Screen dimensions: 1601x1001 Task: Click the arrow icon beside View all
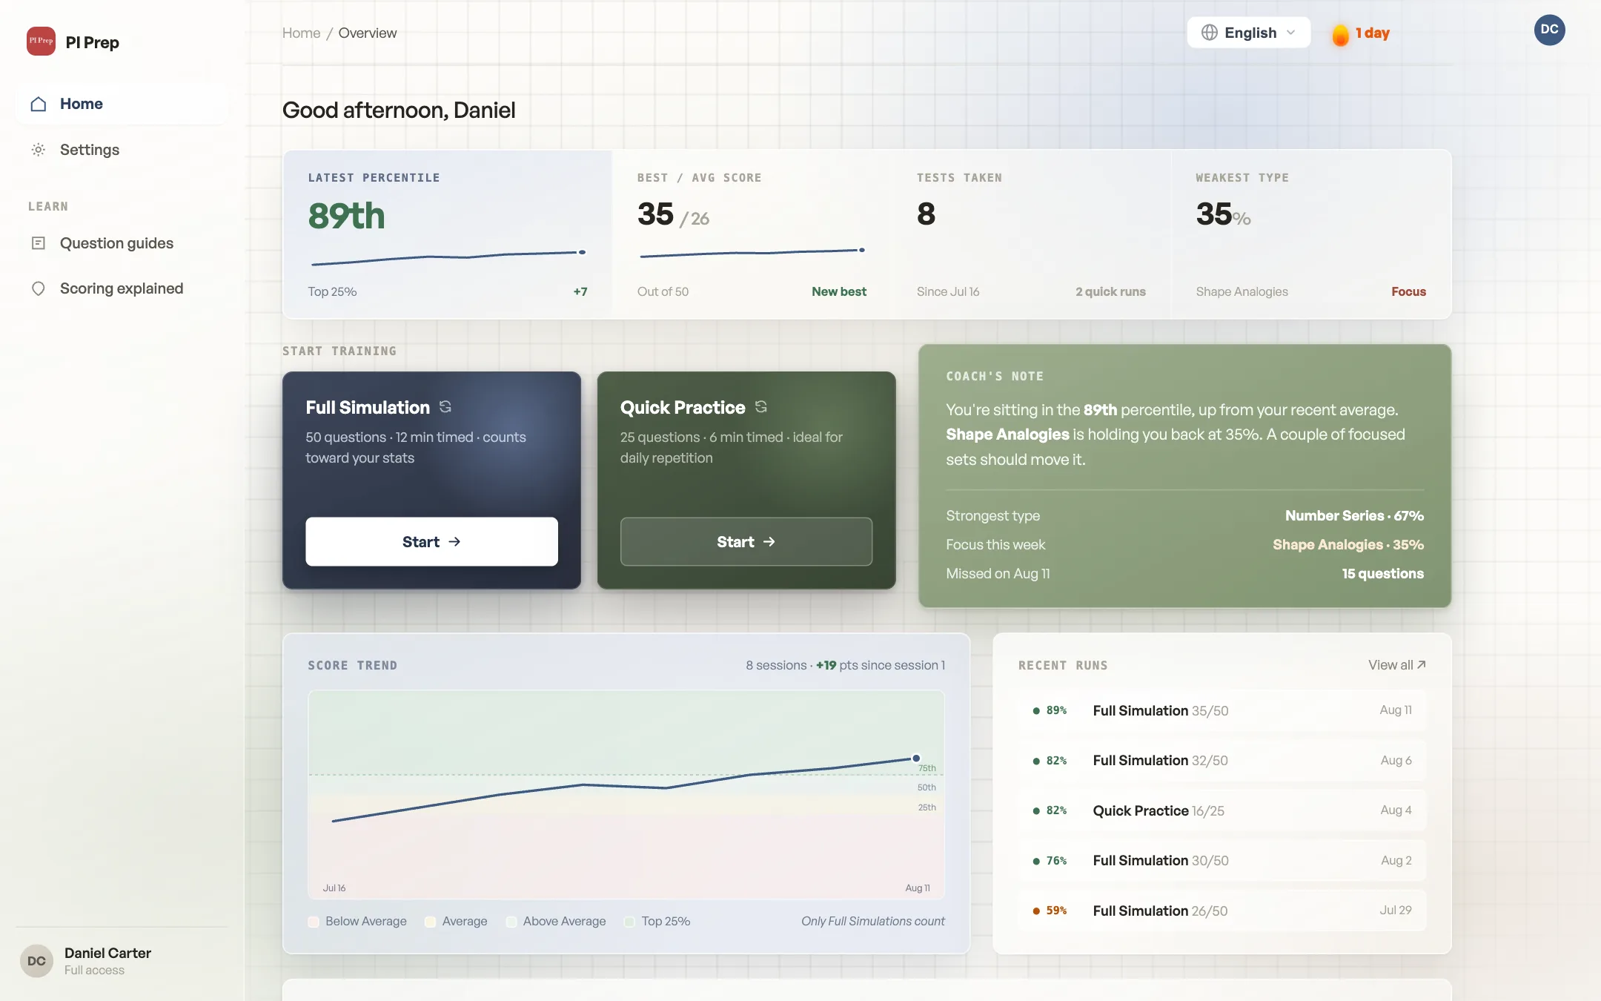1422,664
